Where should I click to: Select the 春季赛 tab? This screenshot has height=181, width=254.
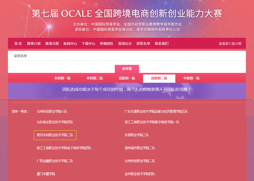tap(127, 69)
